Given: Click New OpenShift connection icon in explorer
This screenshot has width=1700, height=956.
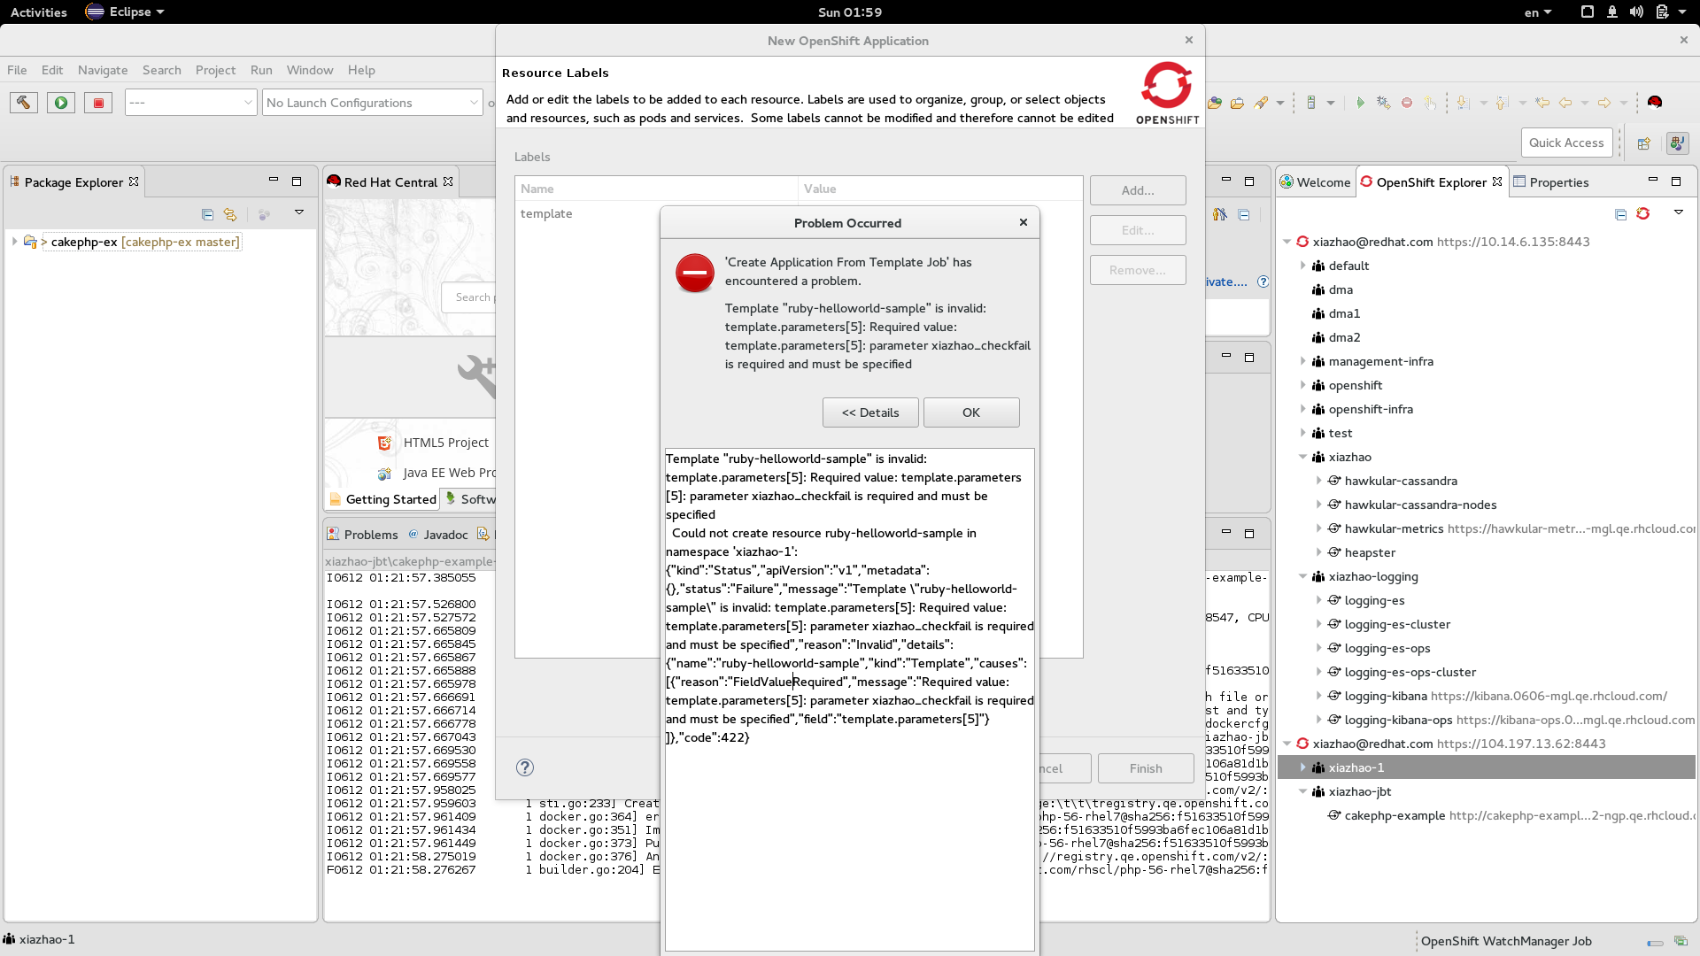Looking at the screenshot, I should click(x=1643, y=214).
